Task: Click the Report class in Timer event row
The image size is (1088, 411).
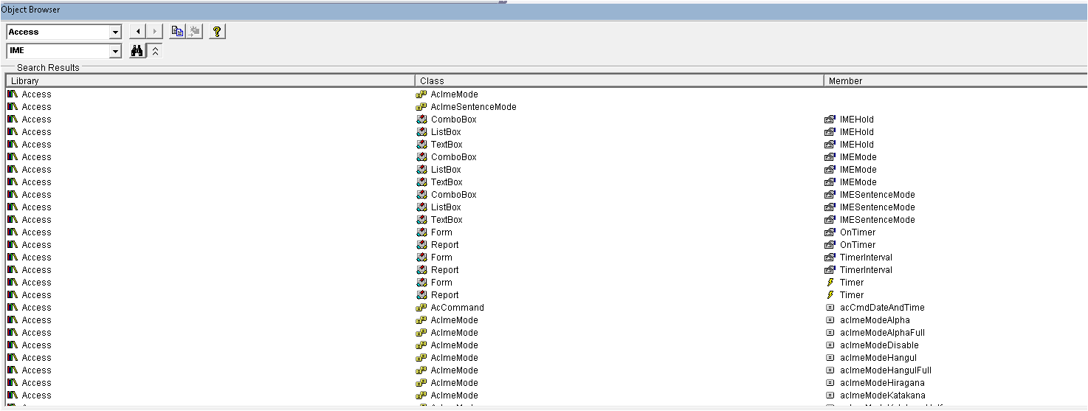Action: 444,295
